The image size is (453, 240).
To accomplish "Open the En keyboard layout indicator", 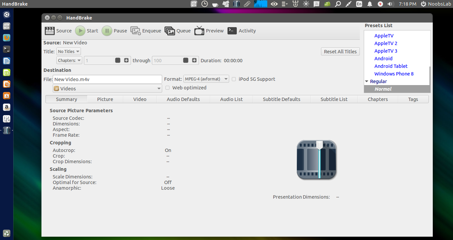I will pyautogui.click(x=359, y=4).
